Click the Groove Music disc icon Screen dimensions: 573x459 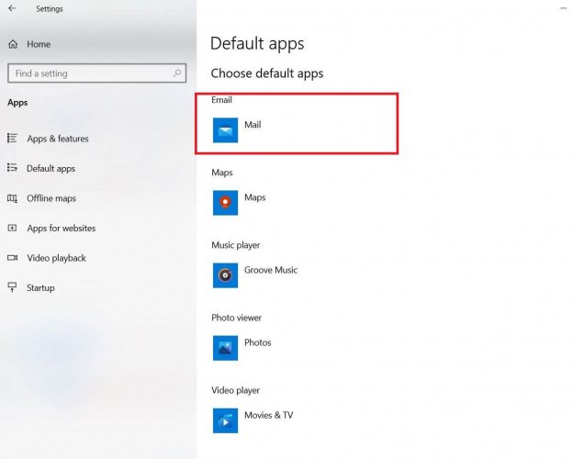pyautogui.click(x=226, y=275)
